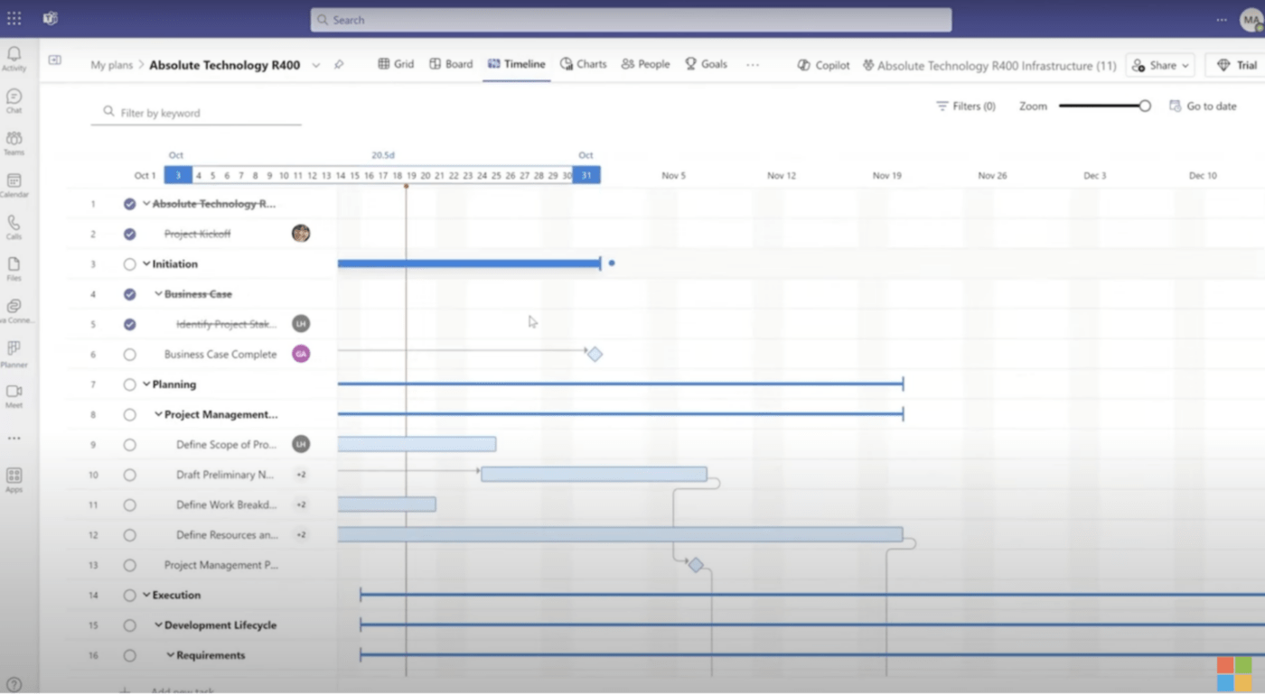The height and width of the screenshot is (694, 1265).
Task: Open Calls in the Teams sidebar
Action: tap(14, 227)
